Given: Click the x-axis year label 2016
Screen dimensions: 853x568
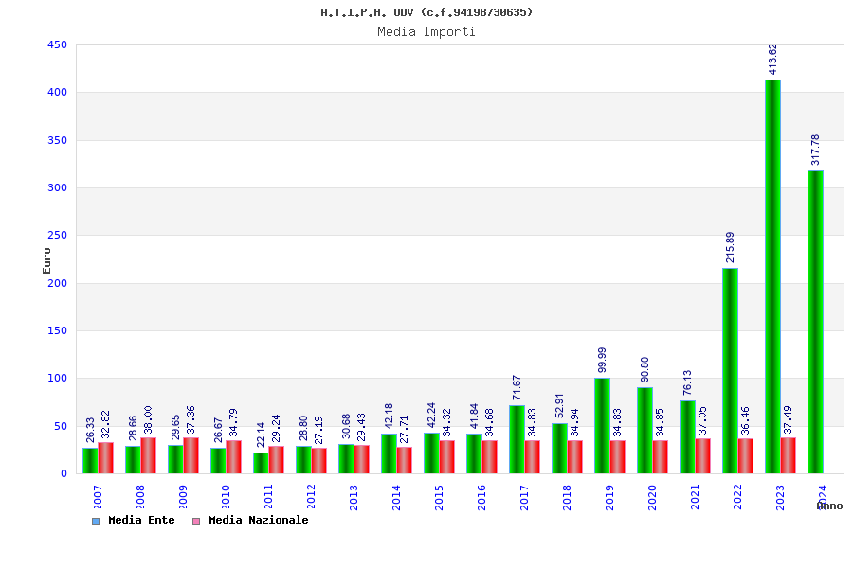Looking at the screenshot, I should tap(481, 497).
